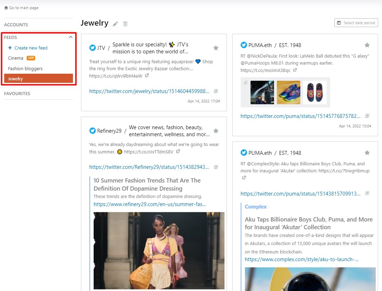
Task: Open the twitter.com/puma/status/15143815709913 link
Action: tap(300, 194)
